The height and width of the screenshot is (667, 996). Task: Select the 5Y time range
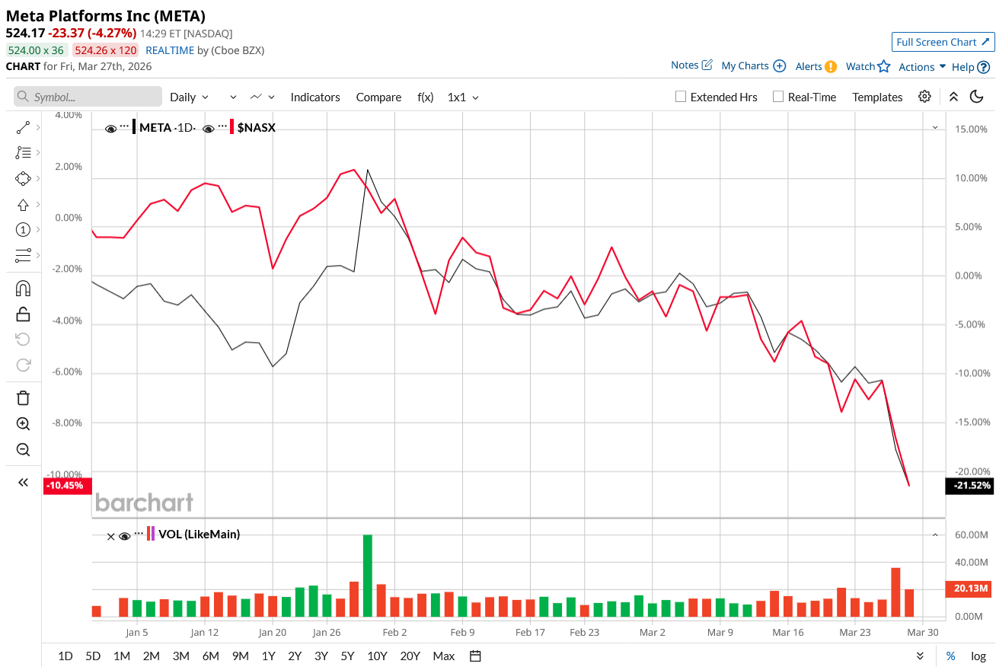(x=347, y=656)
